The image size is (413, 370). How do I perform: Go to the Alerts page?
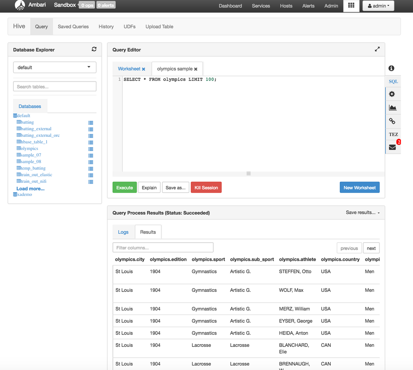(x=308, y=6)
